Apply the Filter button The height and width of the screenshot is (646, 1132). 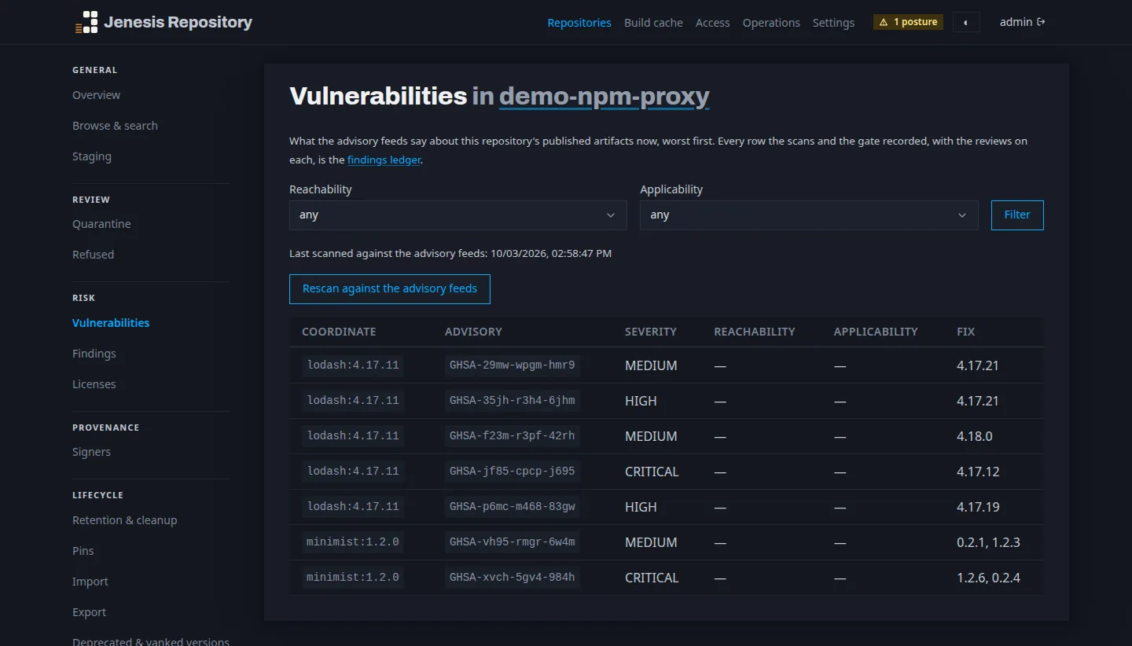(x=1017, y=215)
